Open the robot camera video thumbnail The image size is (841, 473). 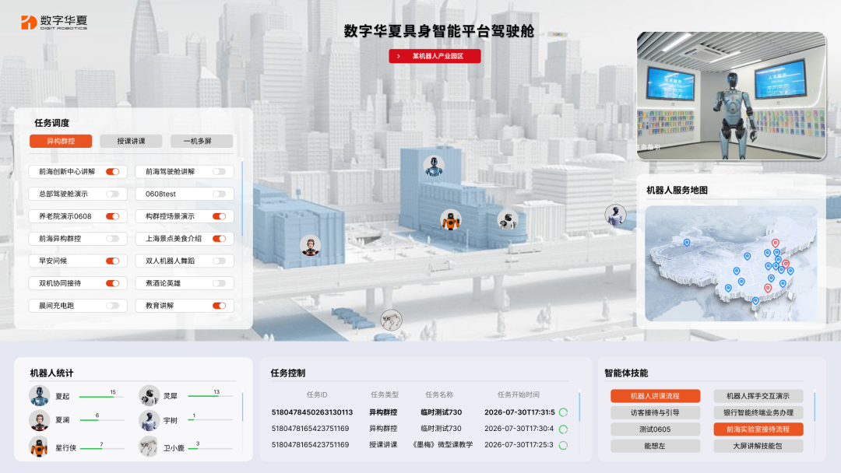pos(731,96)
